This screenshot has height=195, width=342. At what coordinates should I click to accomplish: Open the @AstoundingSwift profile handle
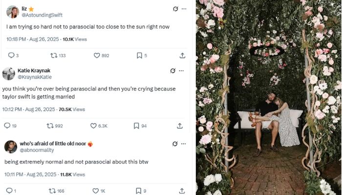(x=42, y=16)
